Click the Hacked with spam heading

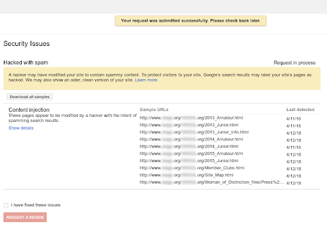(x=26, y=63)
